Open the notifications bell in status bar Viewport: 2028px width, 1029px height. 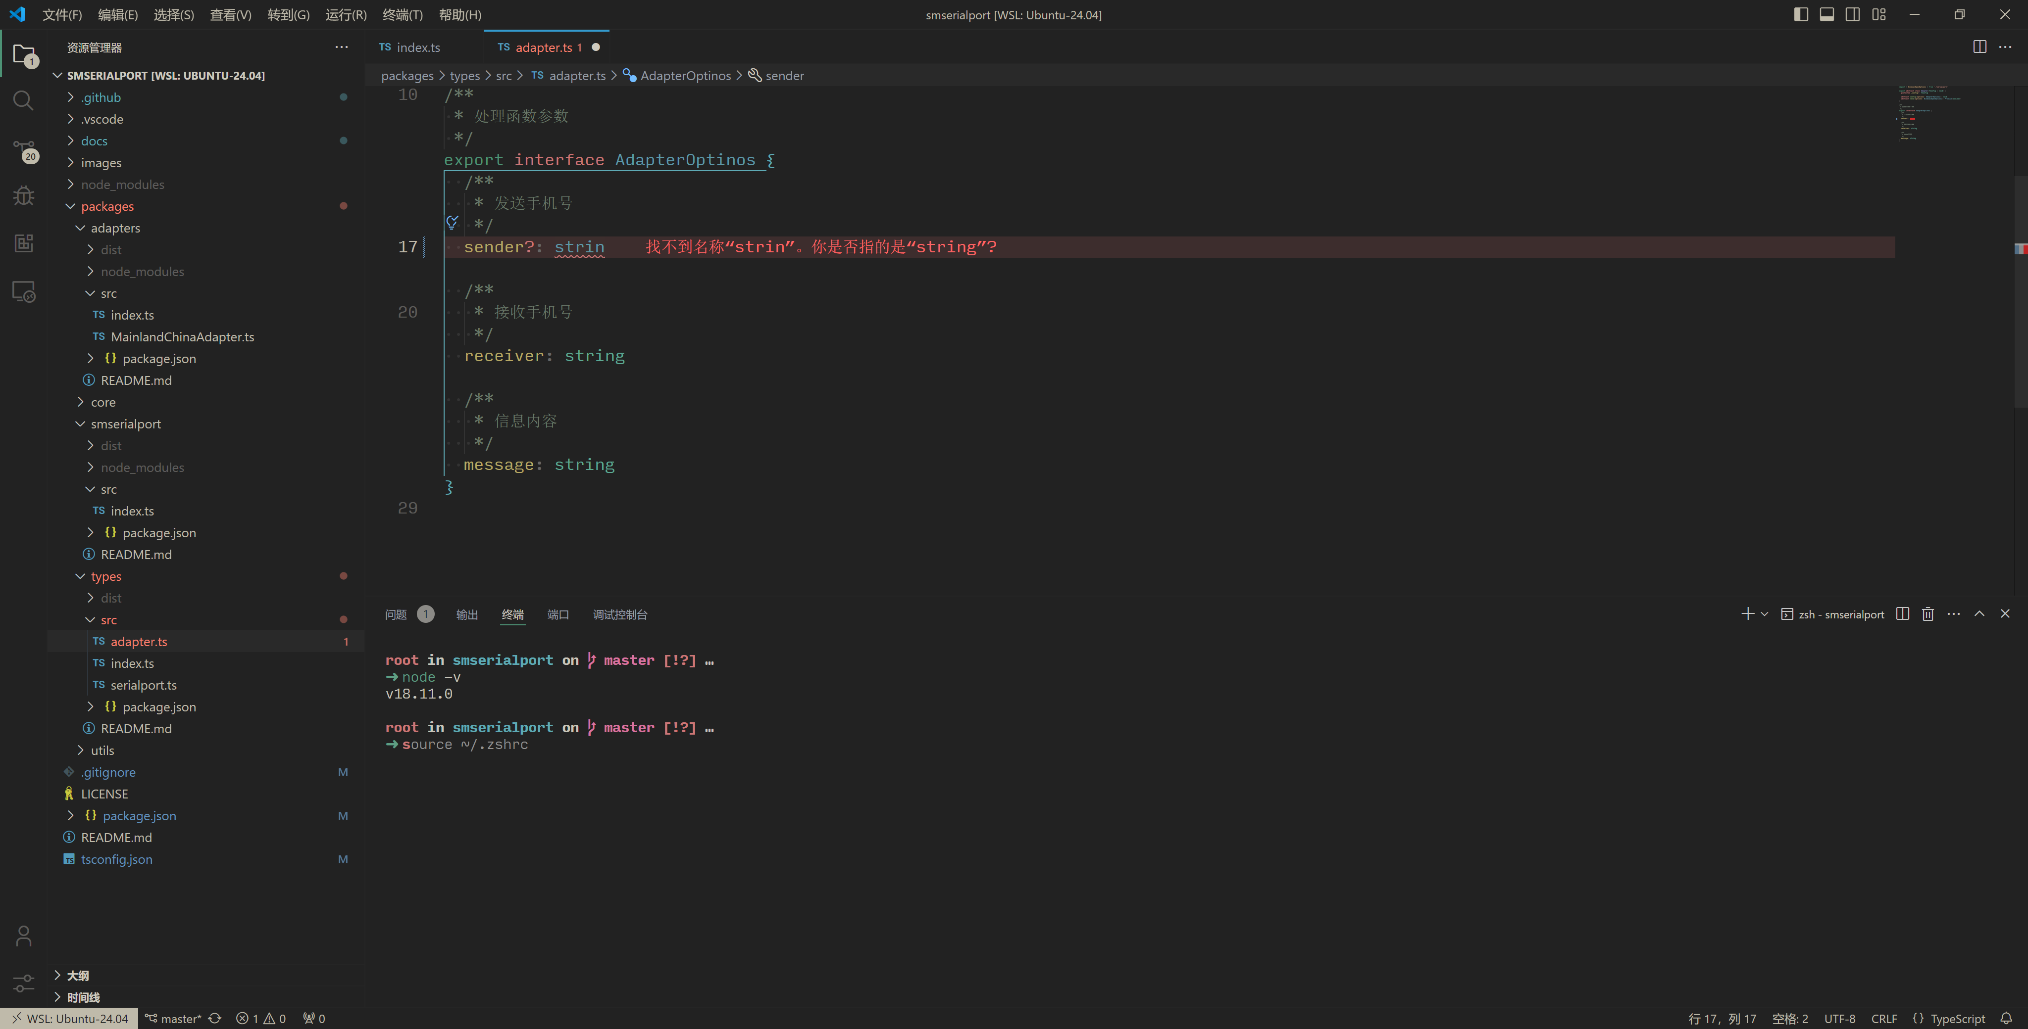tap(2006, 1018)
